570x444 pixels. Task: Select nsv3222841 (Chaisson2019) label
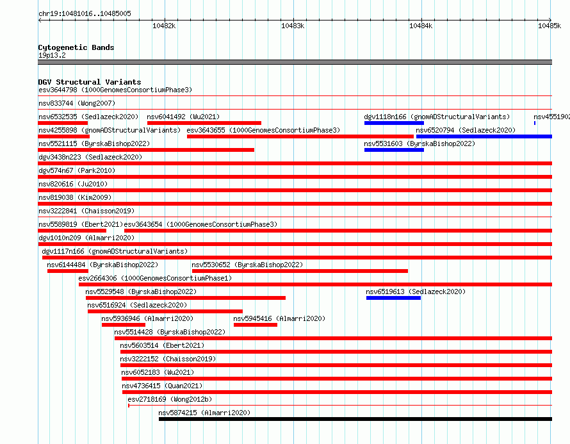pos(86,211)
